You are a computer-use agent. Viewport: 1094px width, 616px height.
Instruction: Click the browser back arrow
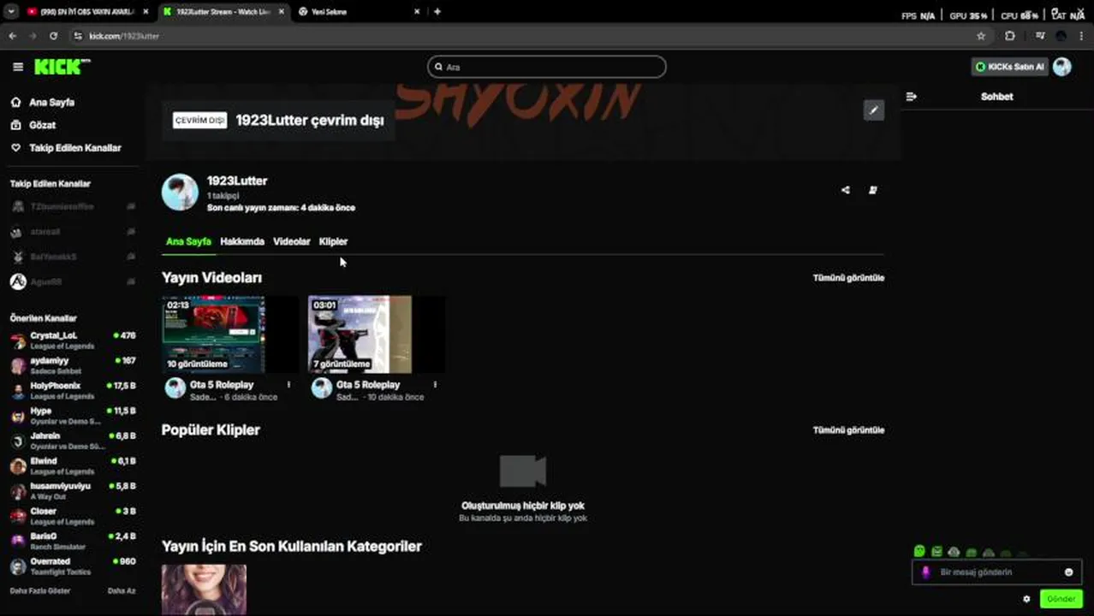click(x=12, y=36)
